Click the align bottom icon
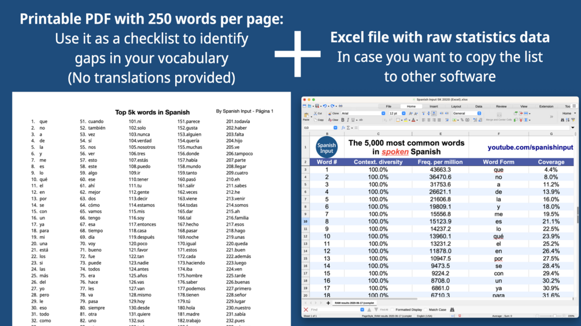Viewport: 581px width, 326px height. pos(434,114)
